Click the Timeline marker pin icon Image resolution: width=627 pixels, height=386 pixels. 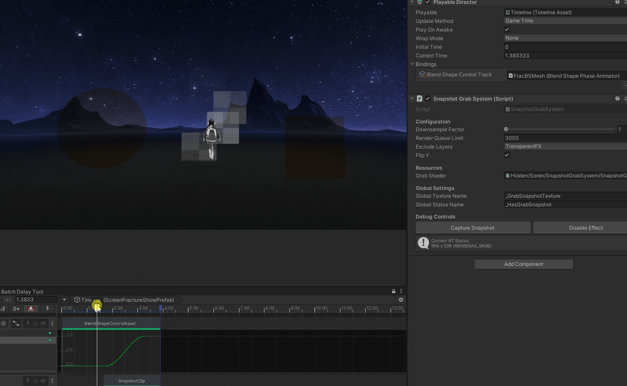click(x=48, y=309)
